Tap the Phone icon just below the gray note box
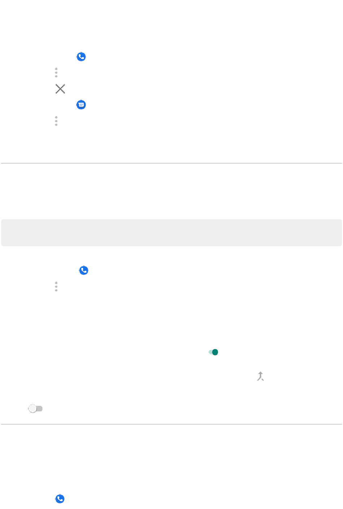The height and width of the screenshot is (509, 343). point(84,270)
